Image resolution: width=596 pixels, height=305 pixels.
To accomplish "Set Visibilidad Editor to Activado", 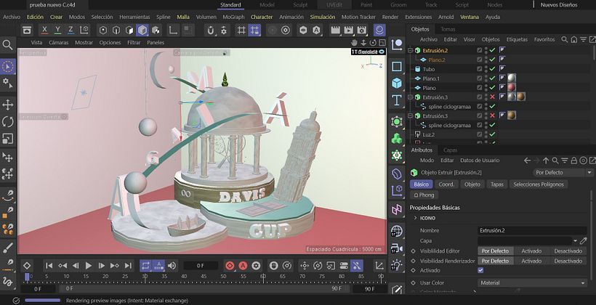I will coord(531,251).
